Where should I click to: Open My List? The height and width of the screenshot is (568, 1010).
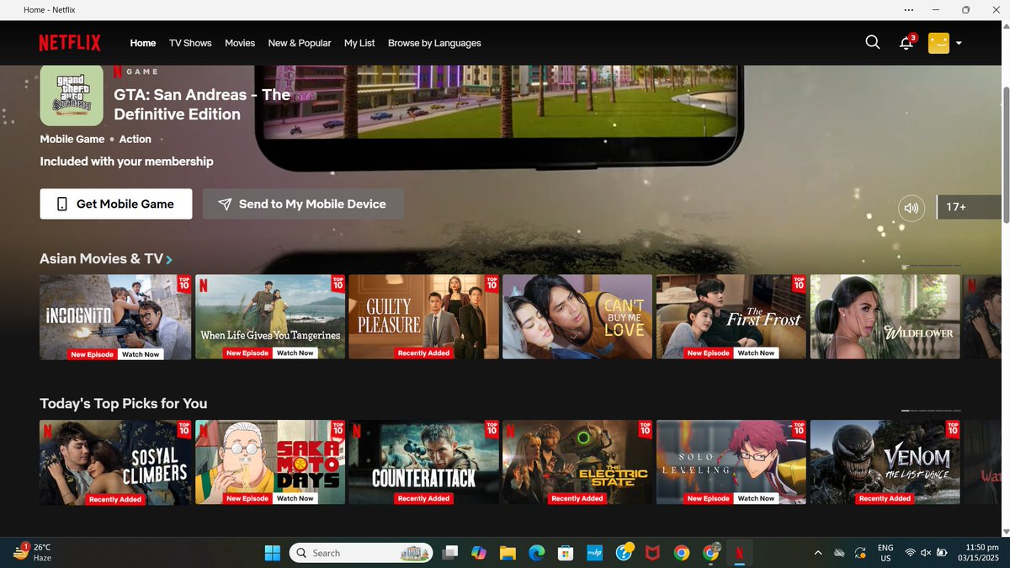(x=359, y=43)
